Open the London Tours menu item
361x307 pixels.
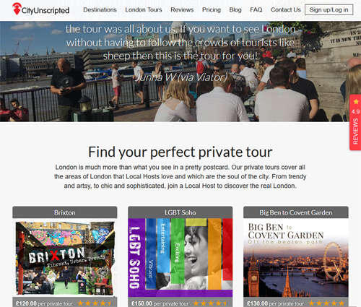tap(144, 10)
